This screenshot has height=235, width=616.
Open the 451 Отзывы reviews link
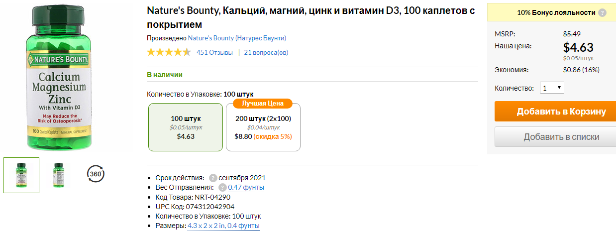click(214, 52)
